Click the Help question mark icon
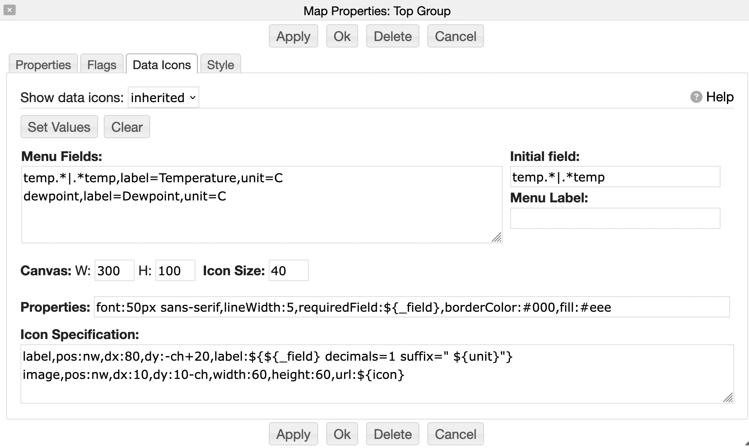 click(696, 97)
